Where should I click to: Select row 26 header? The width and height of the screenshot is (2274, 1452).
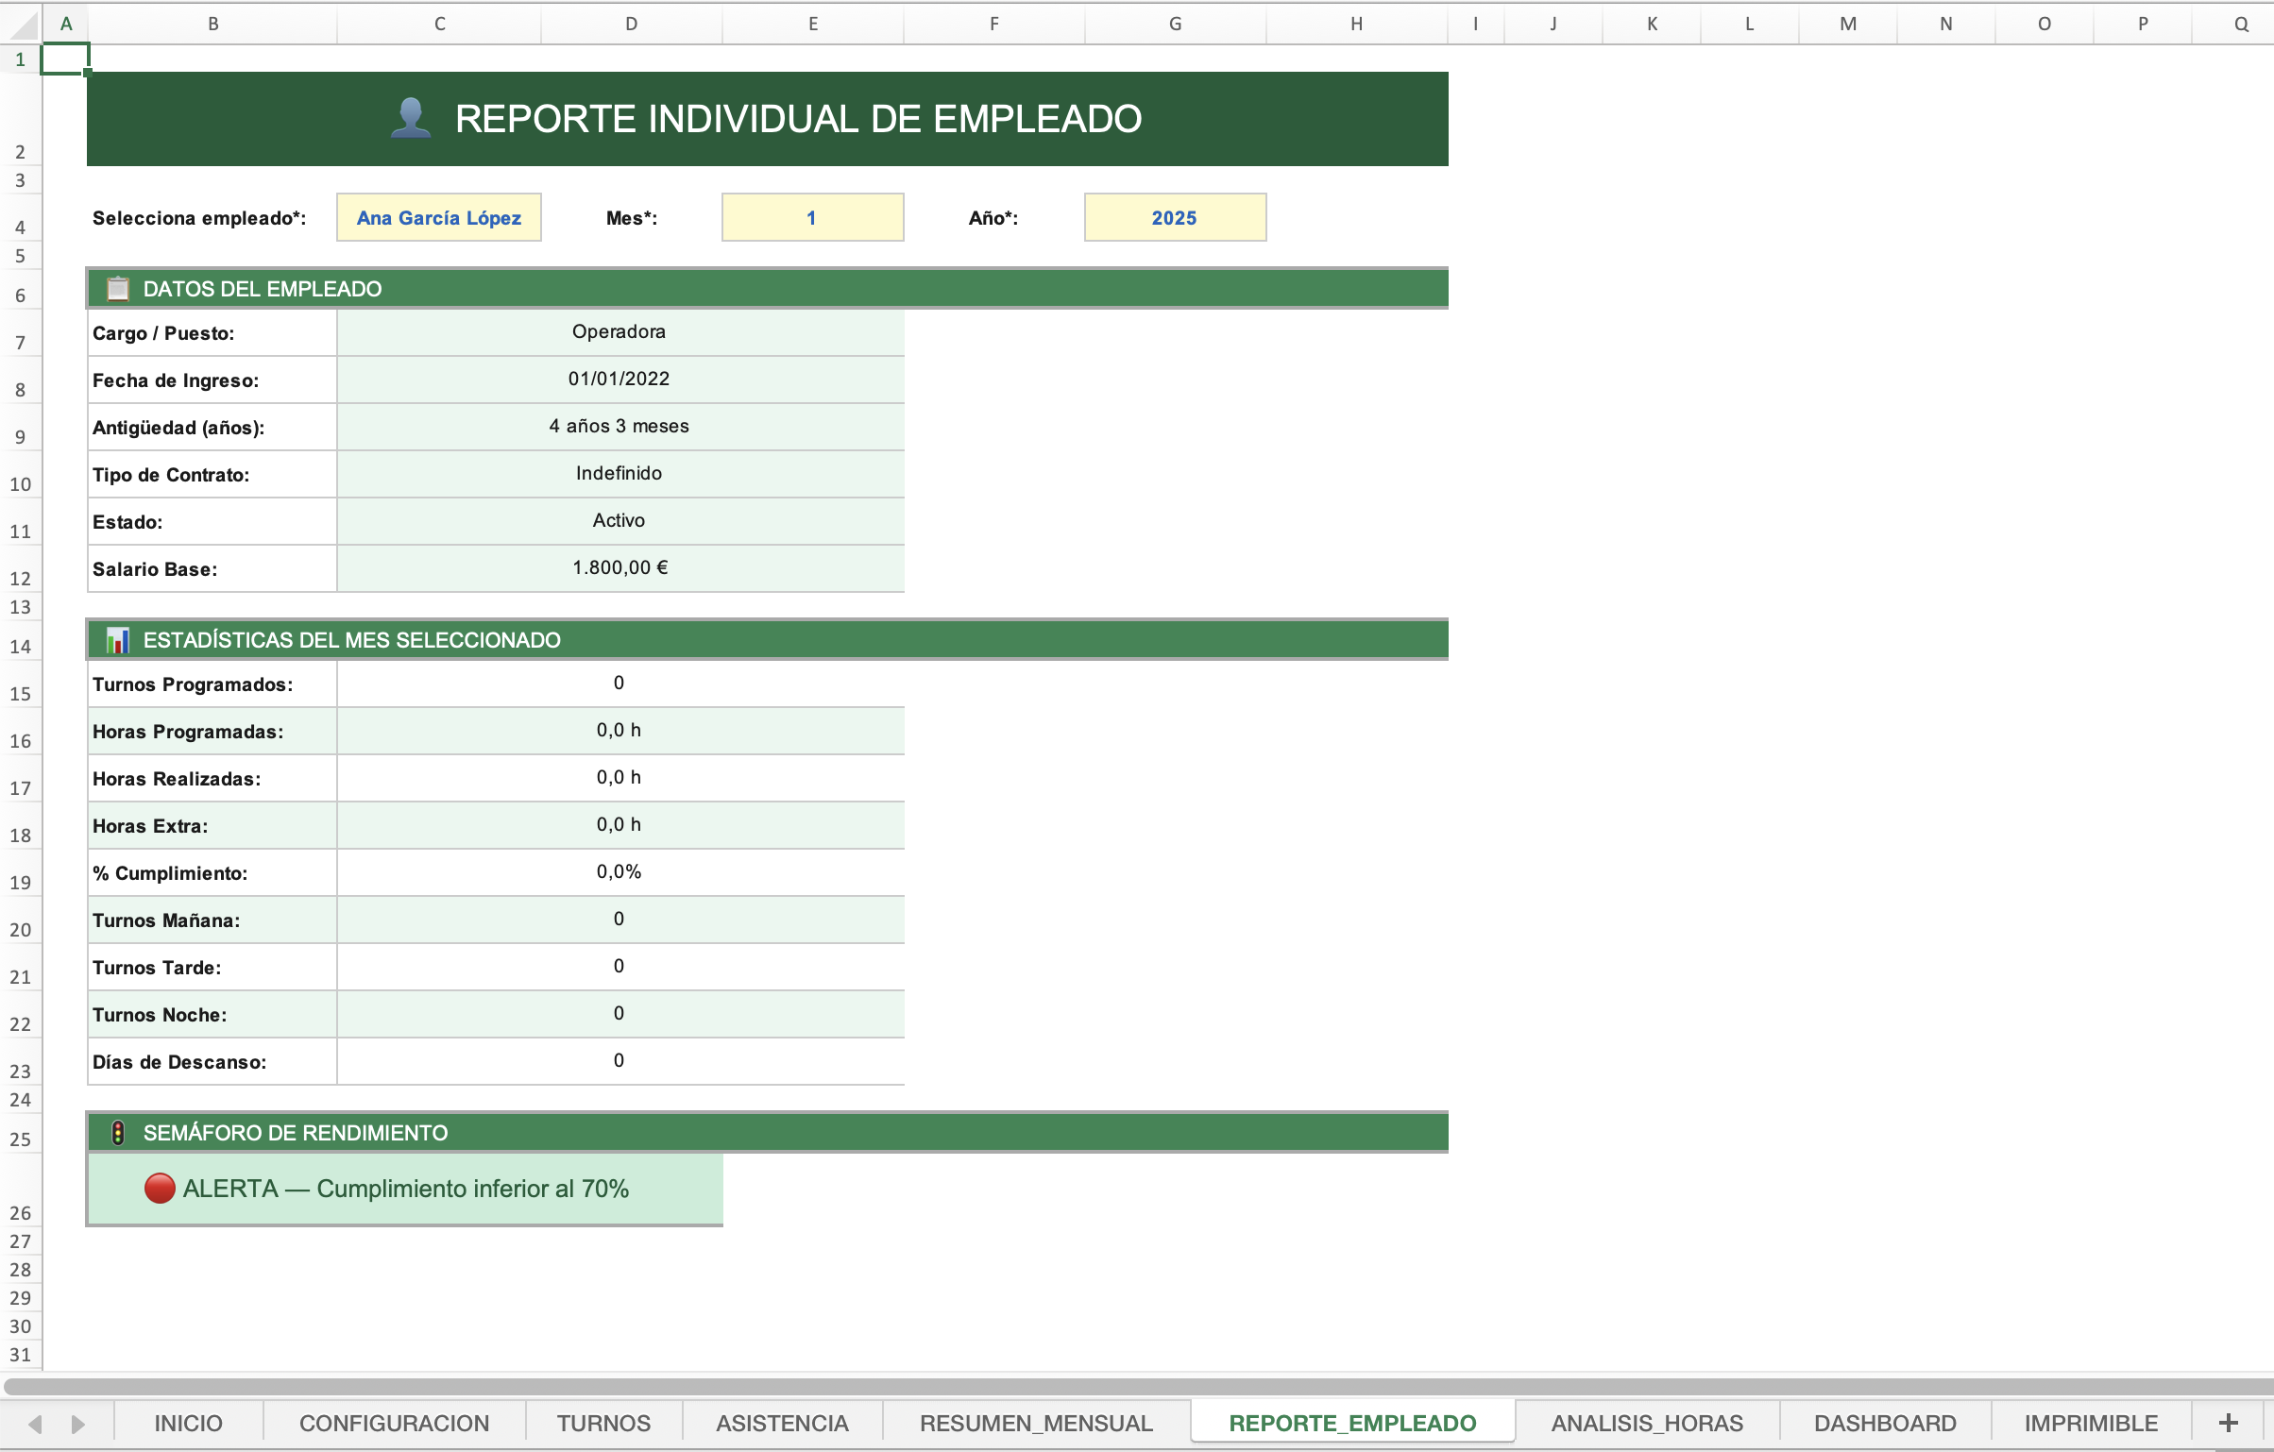pos(20,1190)
